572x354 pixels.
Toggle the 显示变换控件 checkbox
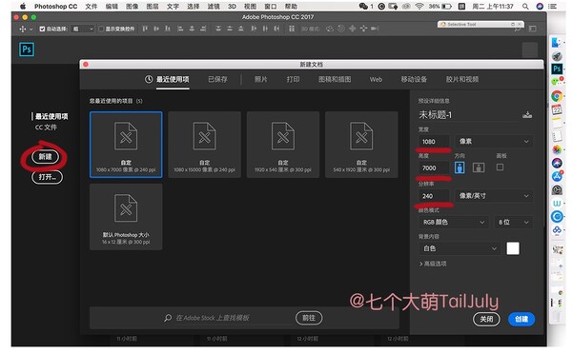pyautogui.click(x=101, y=29)
